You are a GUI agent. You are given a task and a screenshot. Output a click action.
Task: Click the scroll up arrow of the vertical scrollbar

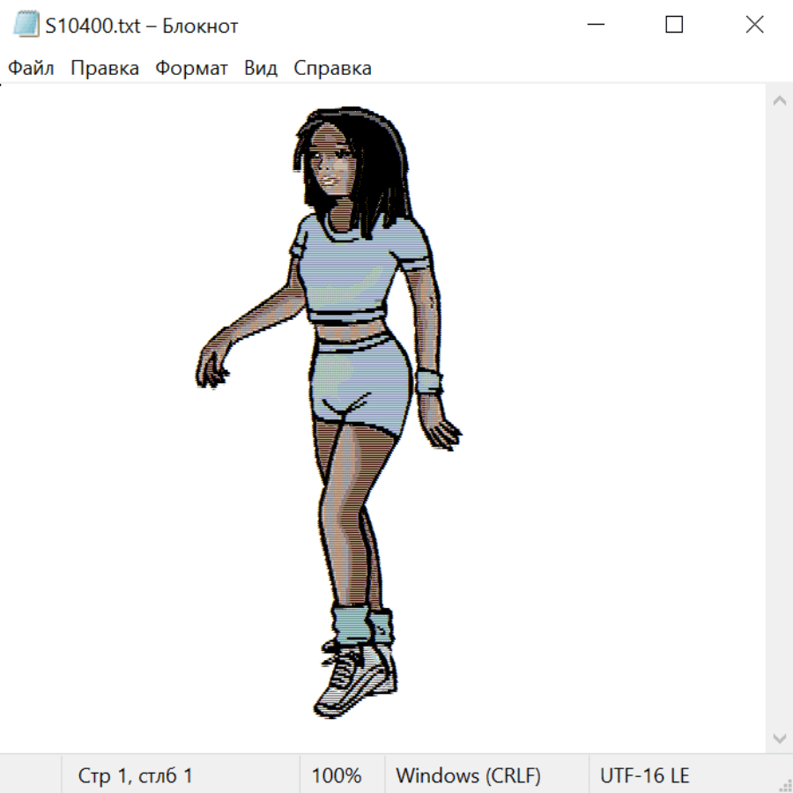click(779, 101)
